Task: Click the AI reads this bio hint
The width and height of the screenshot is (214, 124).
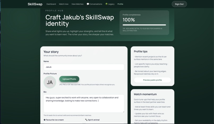Action: [x=67, y=116]
